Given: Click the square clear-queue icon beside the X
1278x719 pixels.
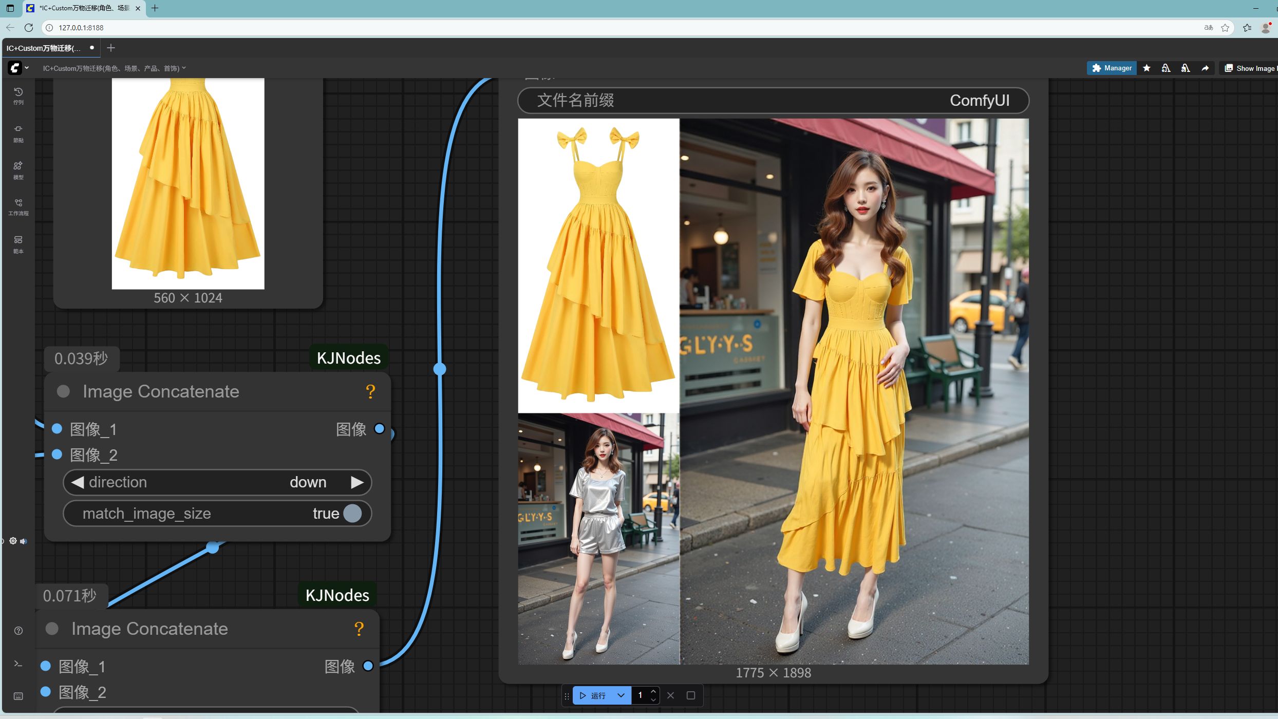Looking at the screenshot, I should click(x=691, y=695).
